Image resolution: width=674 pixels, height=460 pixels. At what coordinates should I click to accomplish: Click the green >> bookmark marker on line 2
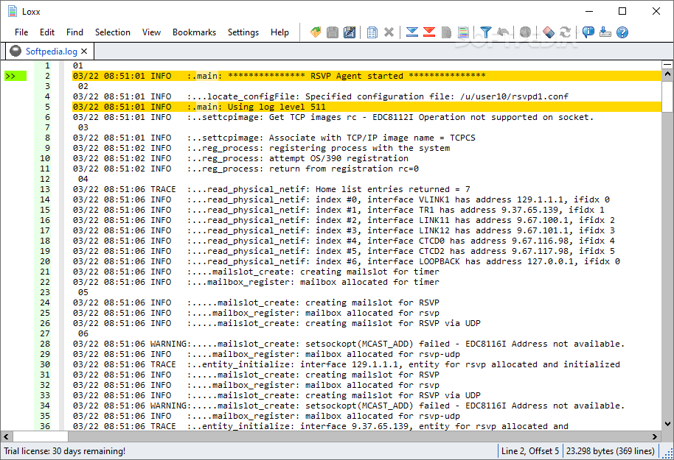point(15,76)
